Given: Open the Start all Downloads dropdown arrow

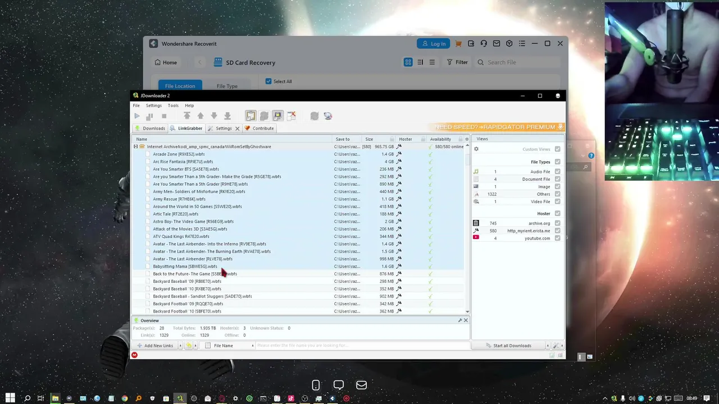Looking at the screenshot, I should [548, 346].
